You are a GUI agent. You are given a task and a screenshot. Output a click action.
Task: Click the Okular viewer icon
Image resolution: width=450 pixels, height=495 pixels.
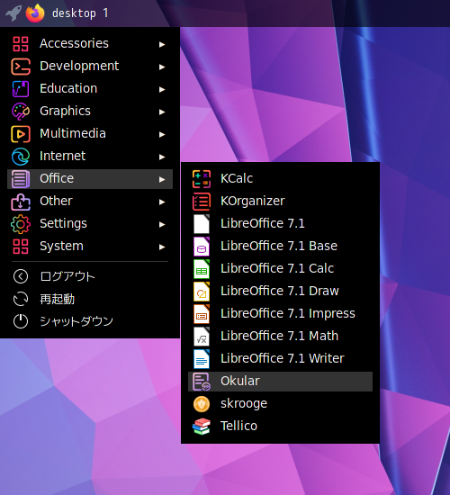[x=202, y=382]
